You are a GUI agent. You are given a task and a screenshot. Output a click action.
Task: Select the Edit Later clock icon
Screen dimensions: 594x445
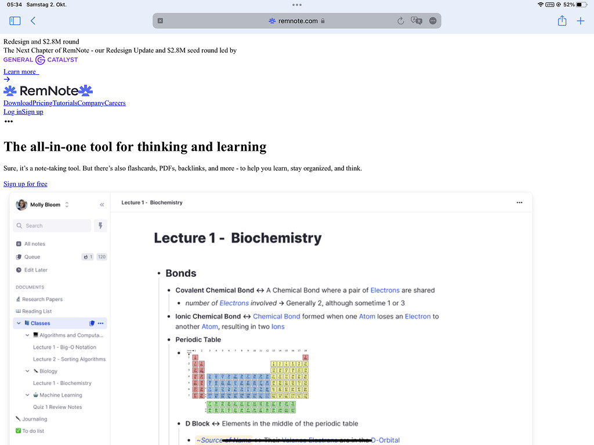coord(20,270)
